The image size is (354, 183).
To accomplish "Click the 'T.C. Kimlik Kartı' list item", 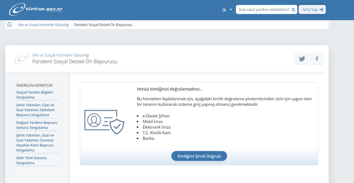I will point(157,133).
